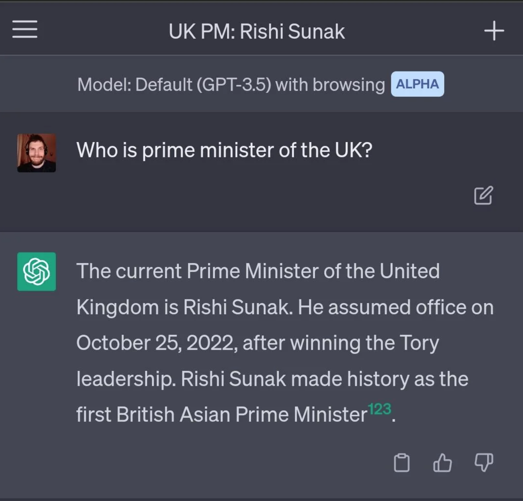Click the "Model: Default (GPT-3.5) with browsing" label
This screenshot has height=501, width=523.
tap(231, 85)
